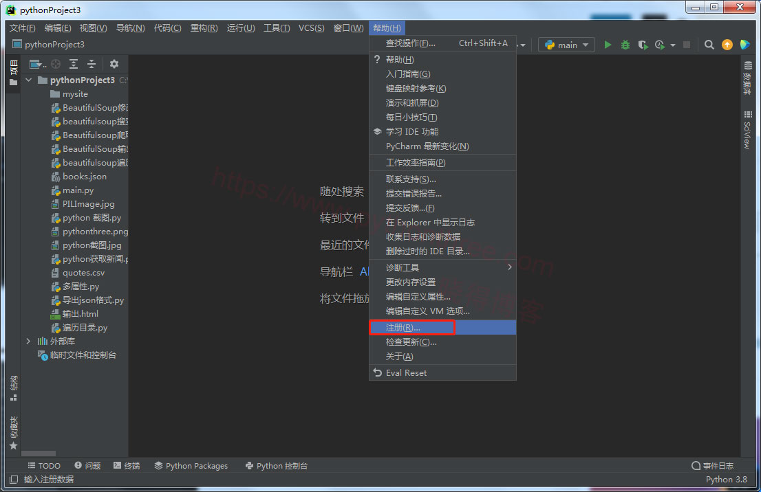Collapse all nodes in project tree
761x492 pixels.
pyautogui.click(x=92, y=64)
